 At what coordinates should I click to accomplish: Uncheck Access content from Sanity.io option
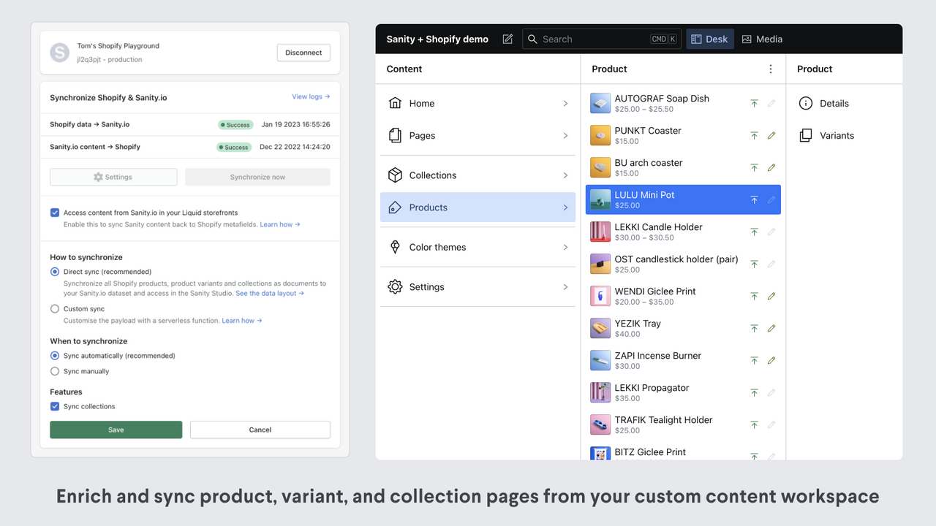coord(55,212)
